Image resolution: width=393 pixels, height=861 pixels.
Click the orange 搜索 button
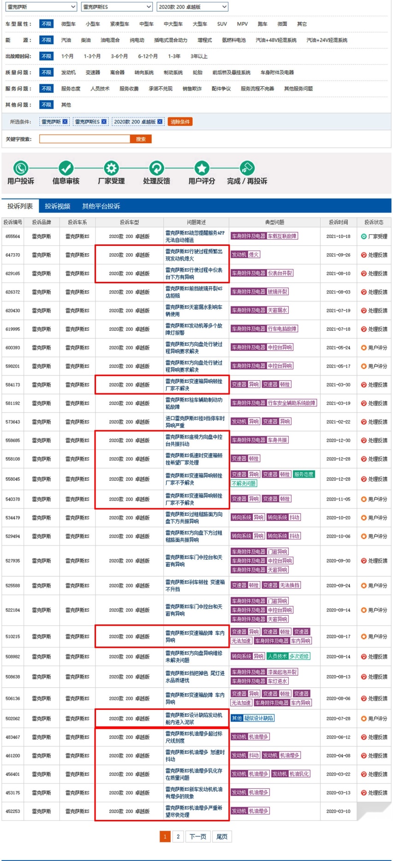pos(141,139)
